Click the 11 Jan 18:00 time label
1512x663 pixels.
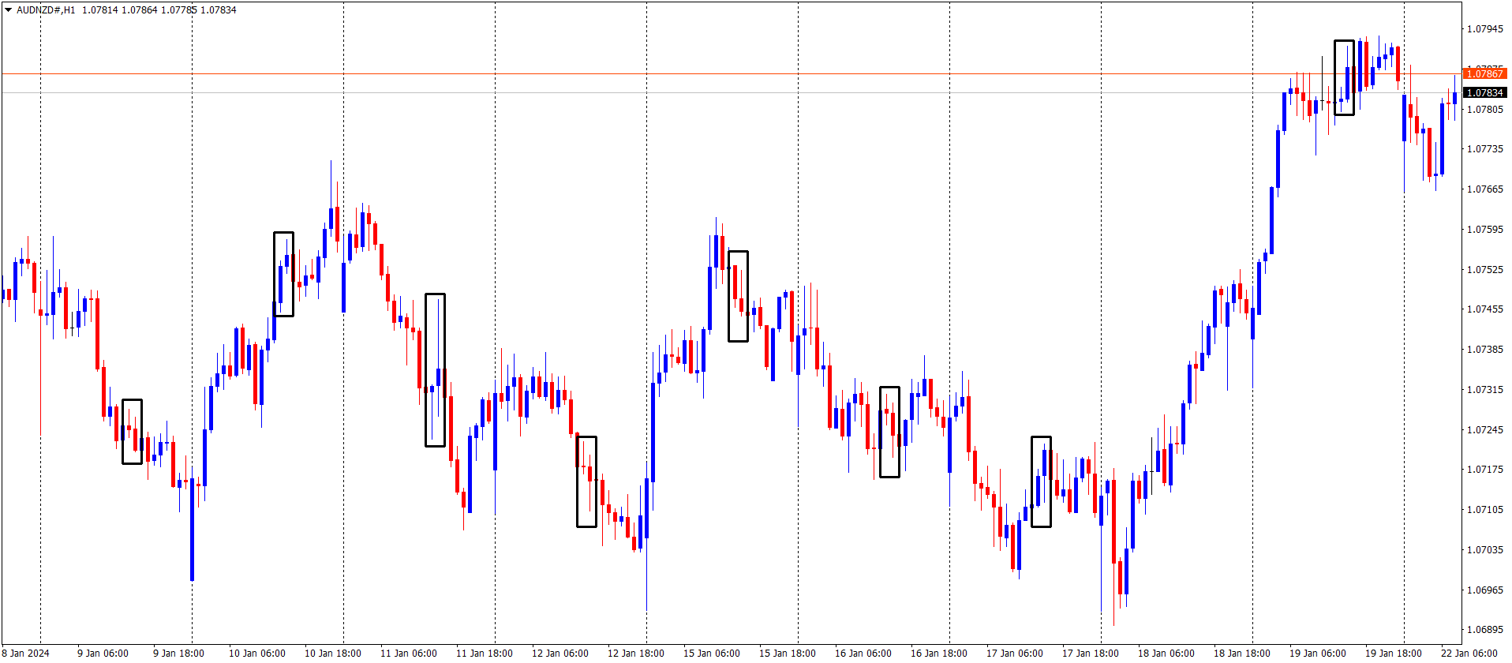(x=485, y=654)
